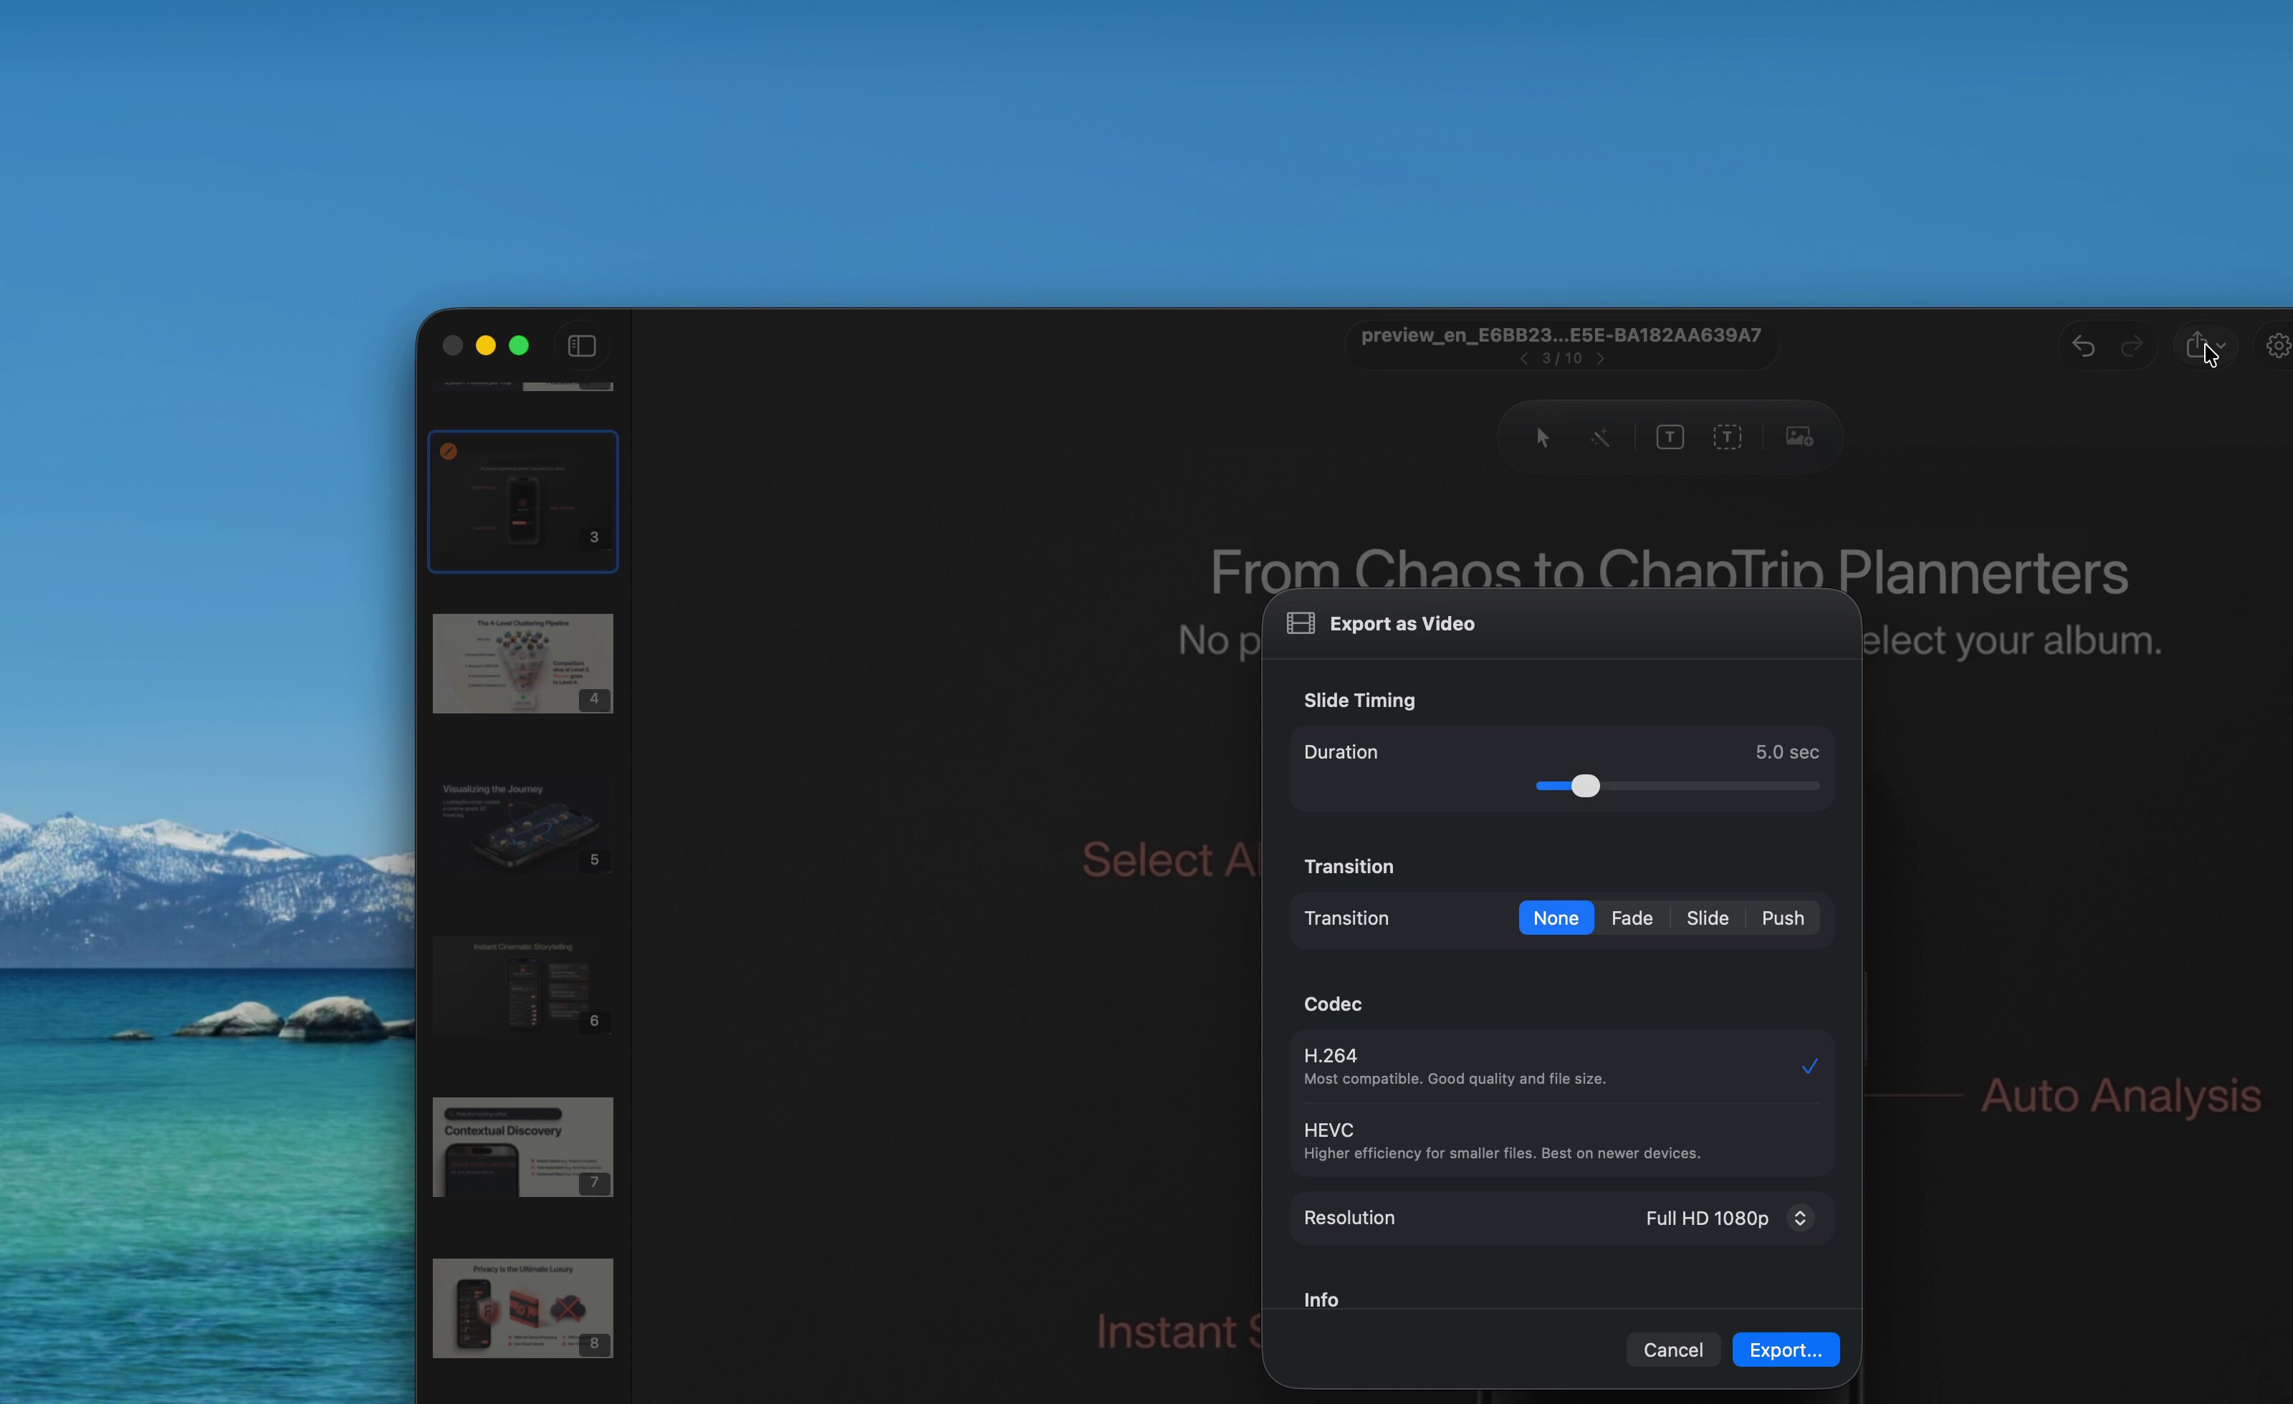
Task: Click the yellow minimize window button
Action: tap(486, 346)
